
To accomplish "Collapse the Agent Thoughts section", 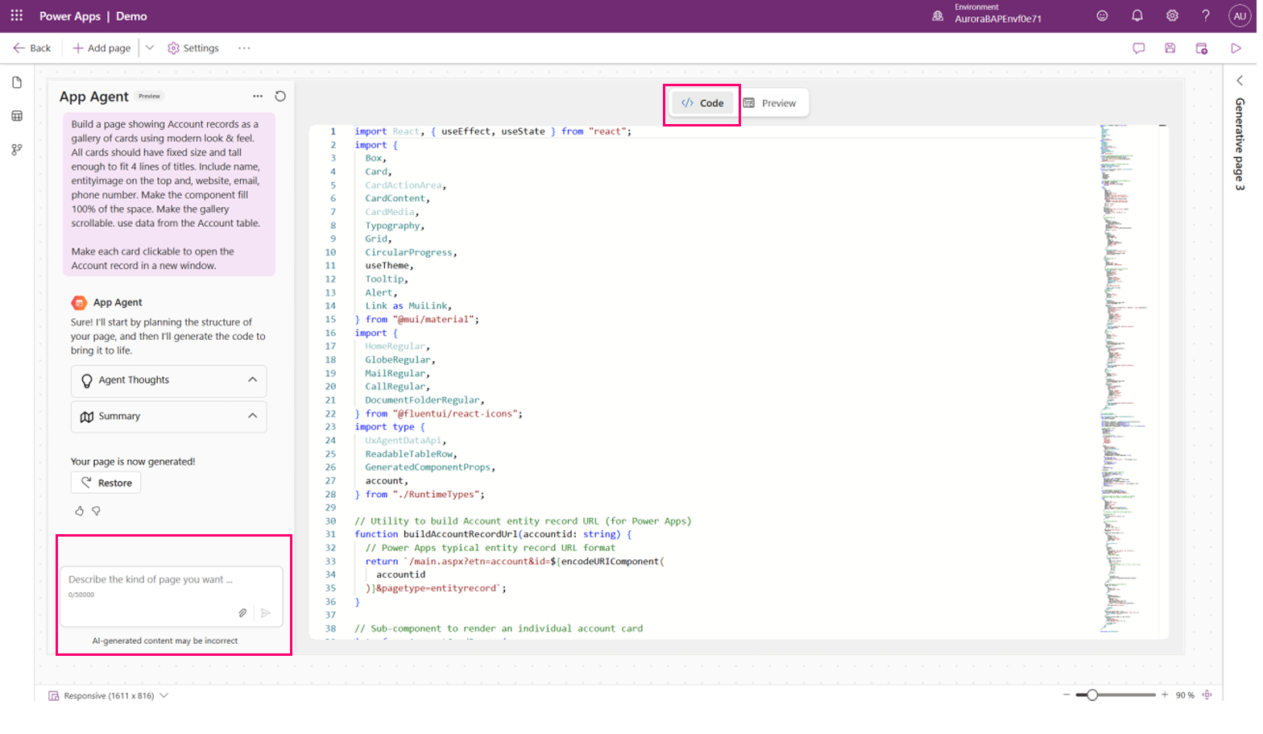I will (252, 380).
